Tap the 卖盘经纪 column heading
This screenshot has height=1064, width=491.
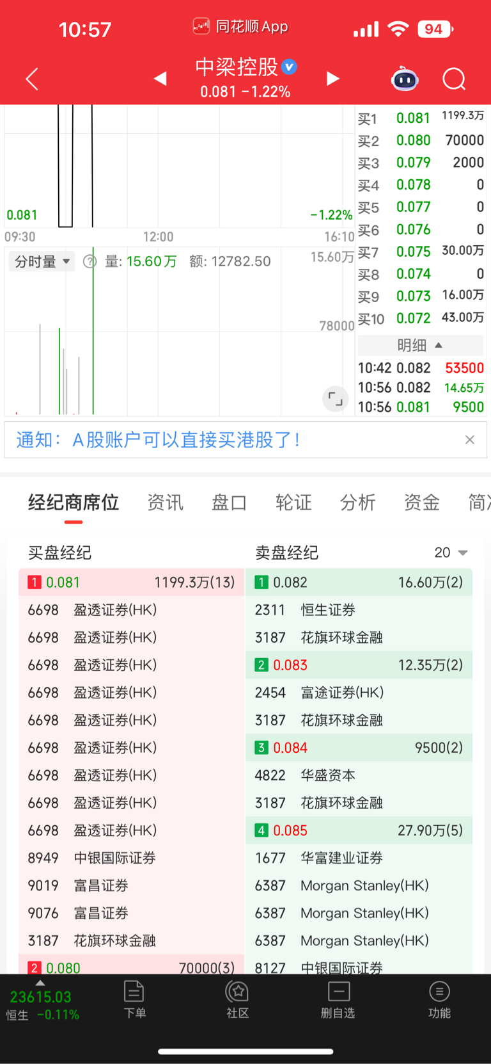(x=286, y=552)
